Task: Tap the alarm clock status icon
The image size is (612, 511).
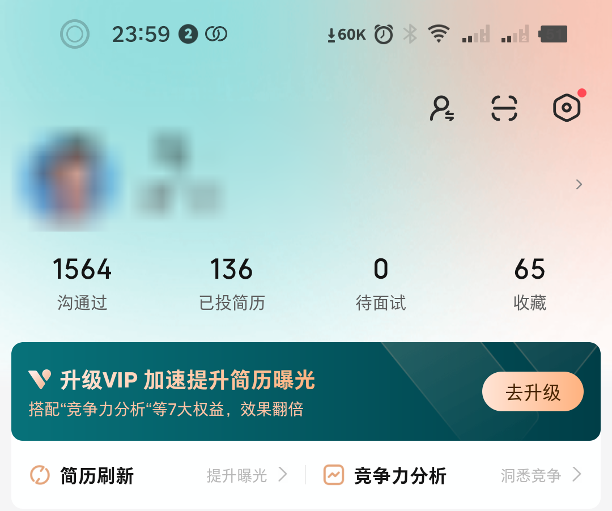Action: [384, 35]
